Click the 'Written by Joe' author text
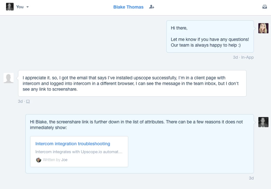271x189 pixels. [x=55, y=160]
